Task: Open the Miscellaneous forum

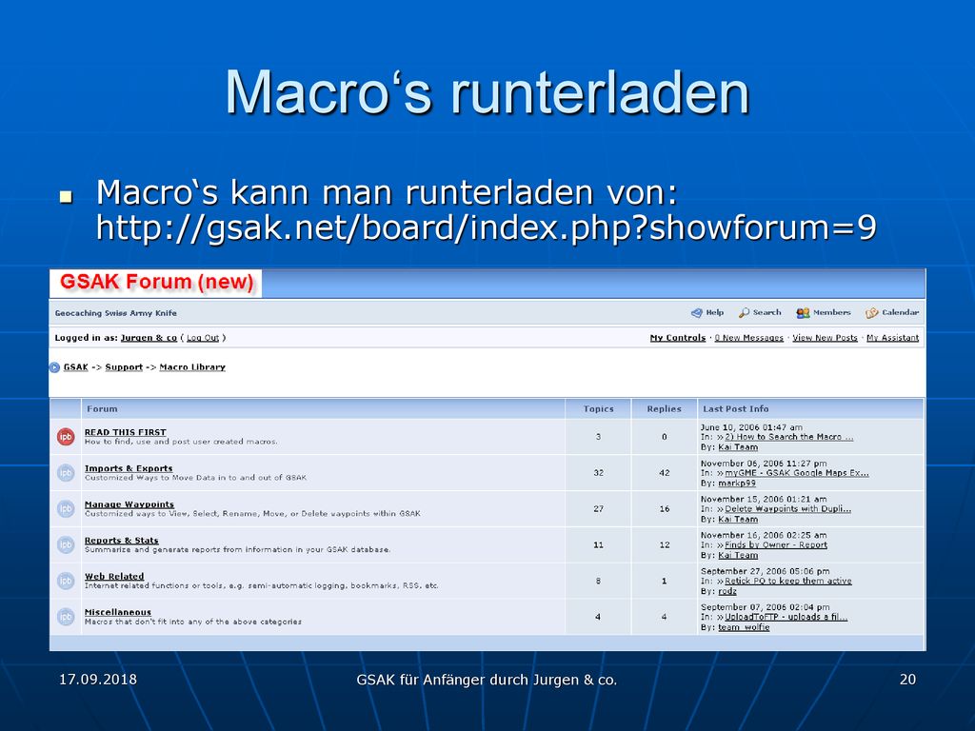Action: 117,612
